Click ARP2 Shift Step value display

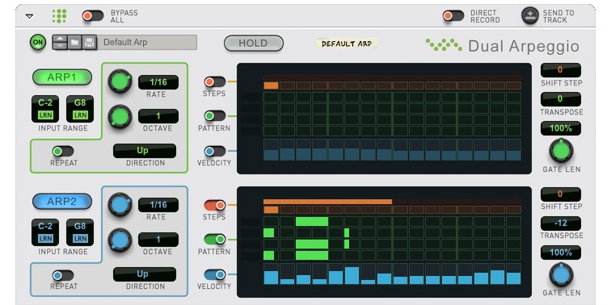tap(560, 194)
